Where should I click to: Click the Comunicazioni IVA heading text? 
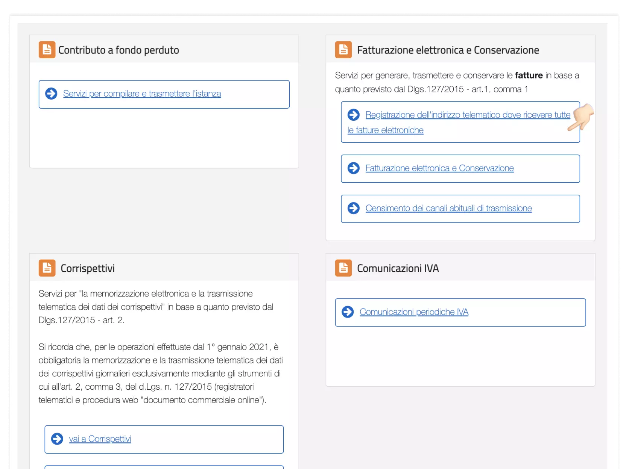pyautogui.click(x=398, y=268)
